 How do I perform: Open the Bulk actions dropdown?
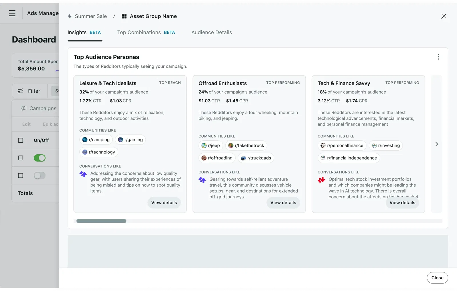click(x=50, y=124)
